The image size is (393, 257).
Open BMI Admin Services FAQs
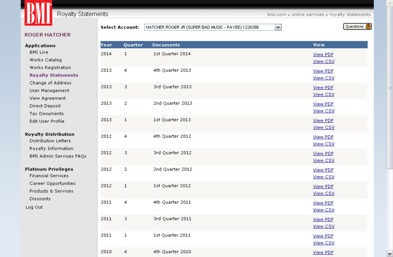[58, 156]
